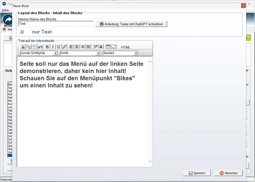Open 'Anleitung: Texte mit ChatGPT schreiben'
The image size is (255, 182).
click(131, 24)
